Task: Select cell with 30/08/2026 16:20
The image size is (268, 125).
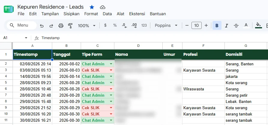Action: (x=32, y=114)
